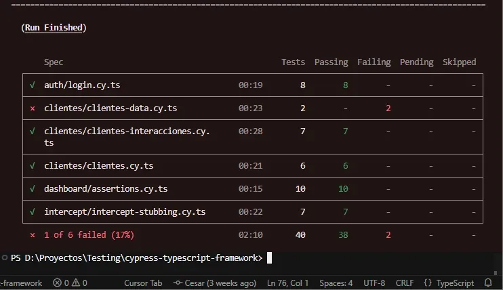This screenshot has height=290, width=503.
Task: Click the dashboard/assertions.cy.ts spec name
Action: 106,188
